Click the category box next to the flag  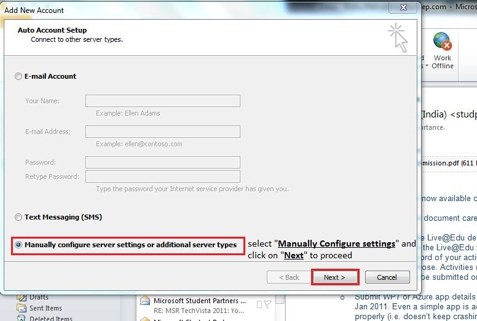click(x=259, y=304)
